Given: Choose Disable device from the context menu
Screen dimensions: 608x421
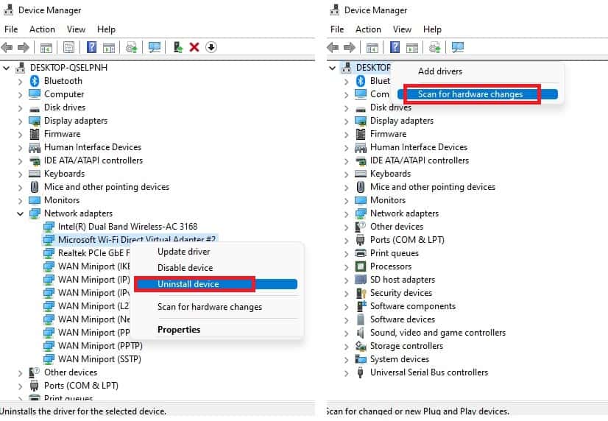Looking at the screenshot, I should coord(185,267).
